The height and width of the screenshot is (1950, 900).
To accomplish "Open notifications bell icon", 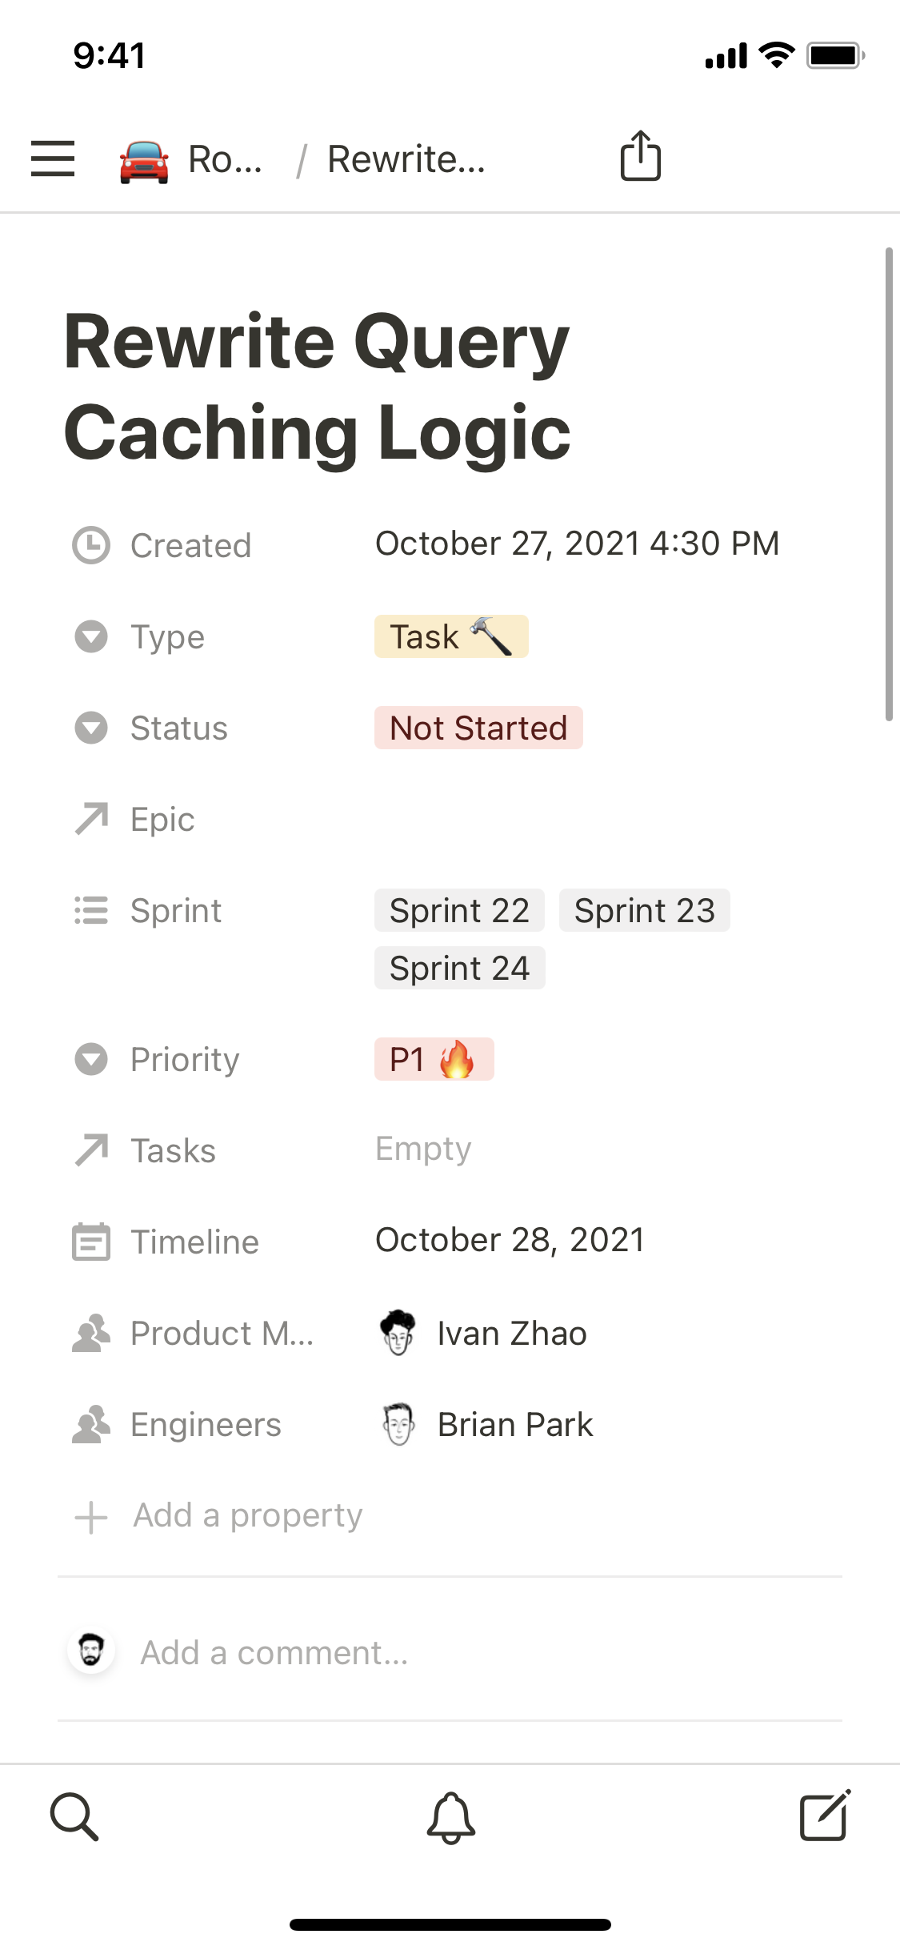I will click(x=451, y=1817).
